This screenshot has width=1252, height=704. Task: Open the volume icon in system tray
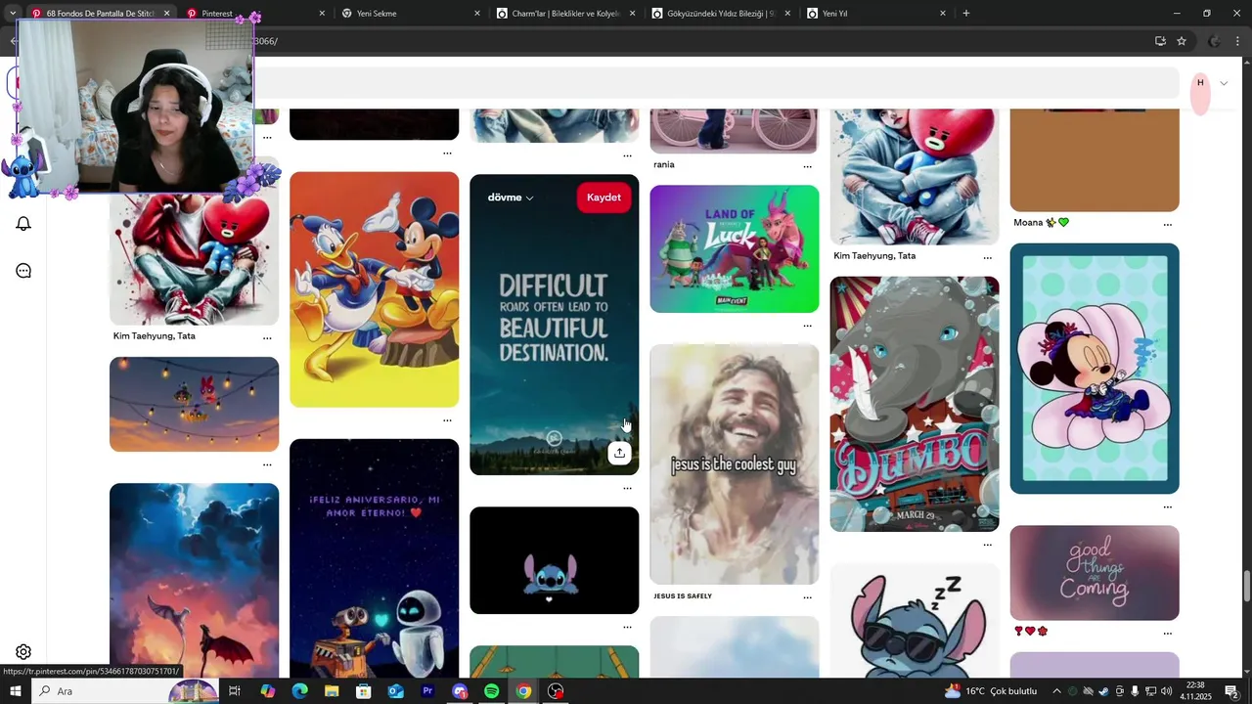1167,691
